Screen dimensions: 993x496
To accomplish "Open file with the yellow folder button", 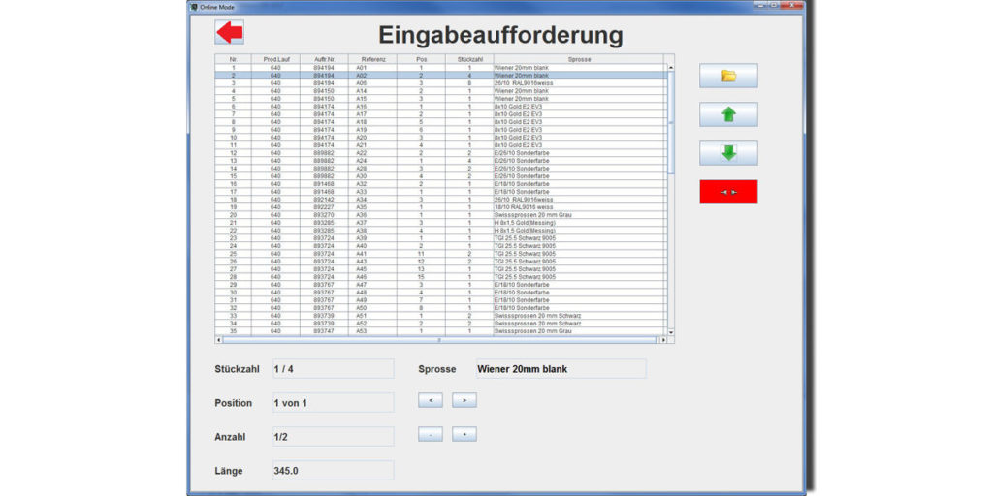I will click(x=728, y=76).
